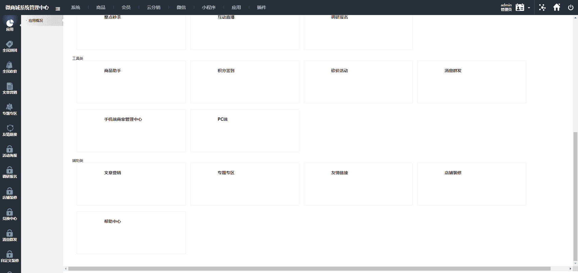Go to home via house icon
The image size is (578, 273).
tap(557, 7)
